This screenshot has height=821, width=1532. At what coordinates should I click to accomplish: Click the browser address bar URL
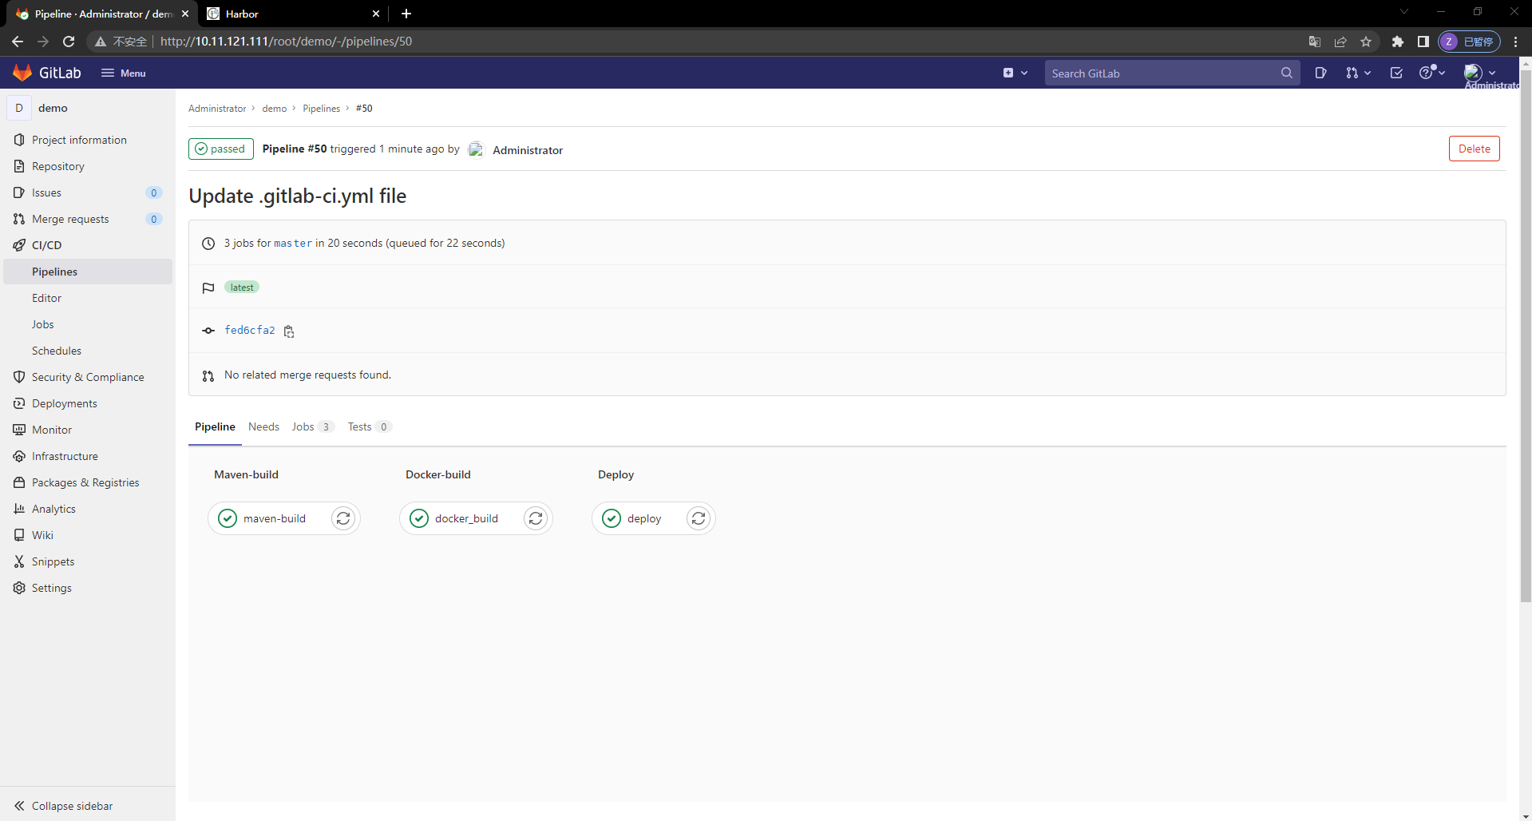[x=286, y=42]
